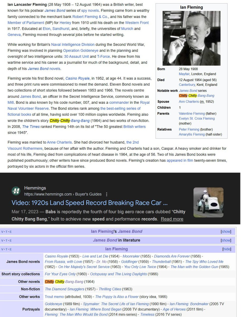Image resolution: width=241 pixels, height=317 pixels.
Task: Open the 'Video: 1920s Land Speed Record' result title
Action: tap(90, 203)
